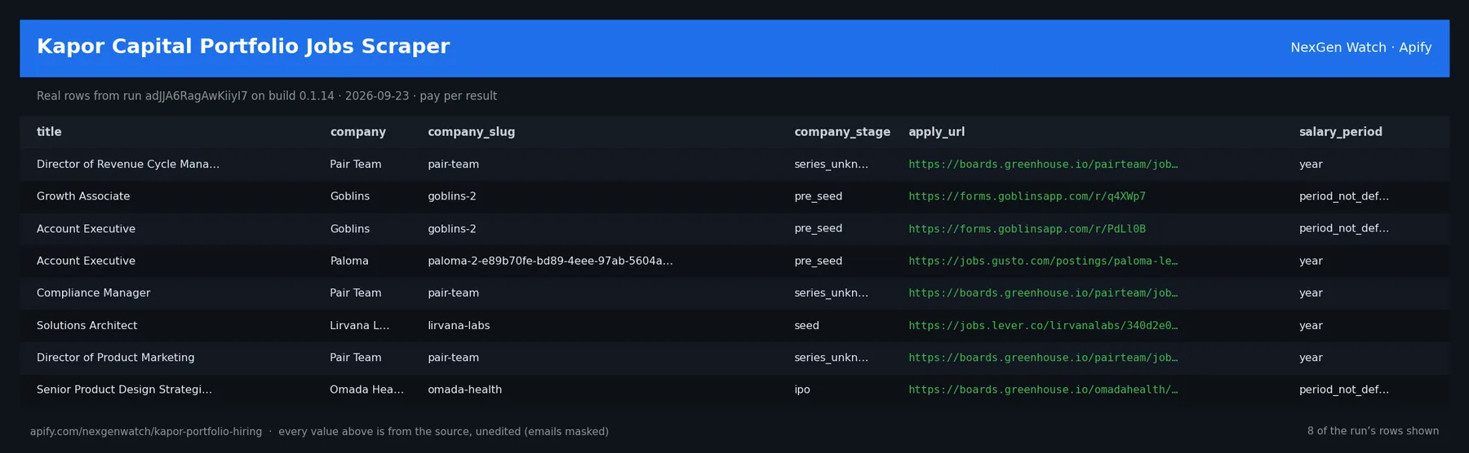The image size is (1469, 453).
Task: Select the company column header
Action: [x=357, y=132]
